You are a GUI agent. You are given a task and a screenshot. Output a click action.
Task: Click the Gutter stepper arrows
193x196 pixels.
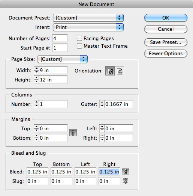[102, 104]
